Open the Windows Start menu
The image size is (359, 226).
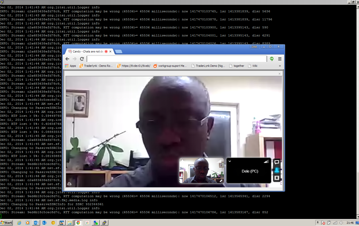[6, 223]
